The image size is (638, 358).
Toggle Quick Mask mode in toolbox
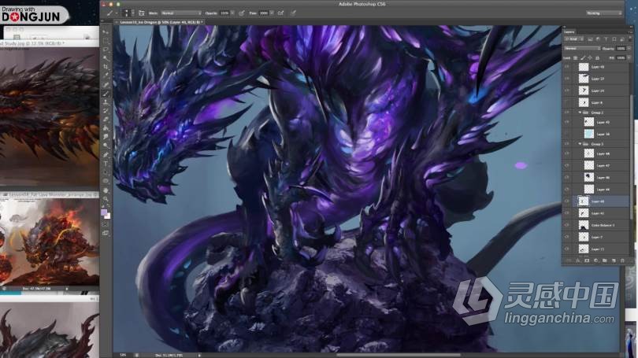pyautogui.click(x=106, y=224)
